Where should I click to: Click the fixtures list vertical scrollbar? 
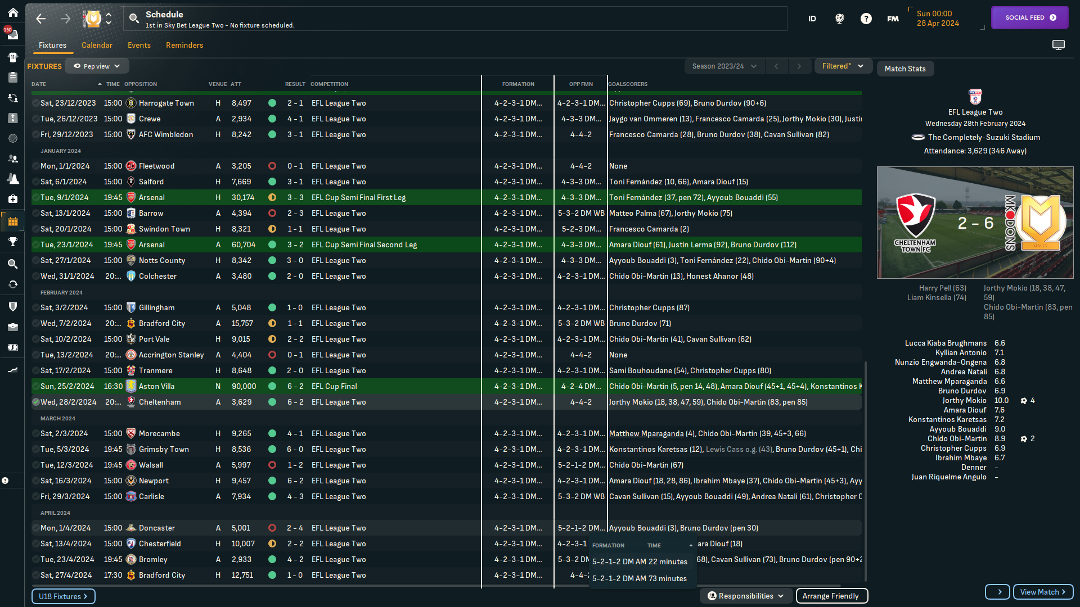point(866,471)
